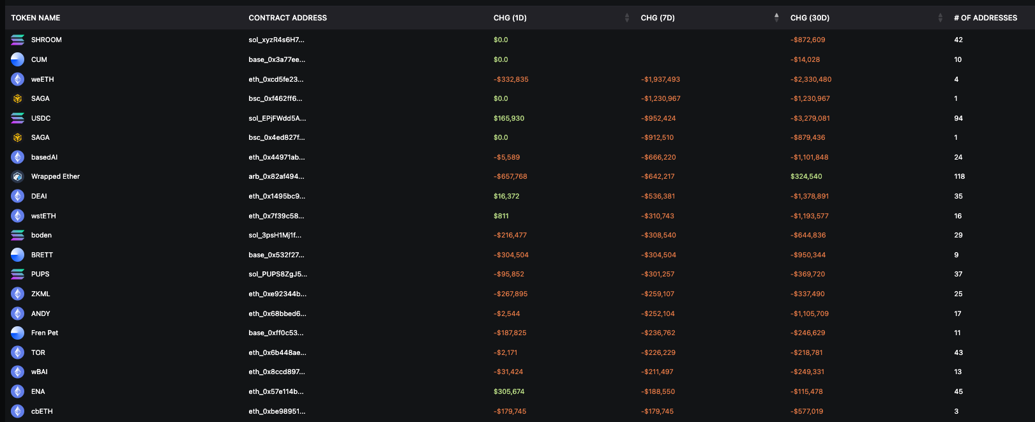This screenshot has width=1035, height=422.
Task: Click the CHG (1D) header label
Action: 510,18
